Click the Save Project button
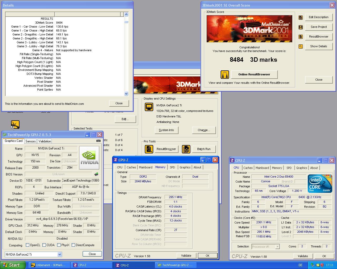The image size is (337, 269). [x=319, y=27]
